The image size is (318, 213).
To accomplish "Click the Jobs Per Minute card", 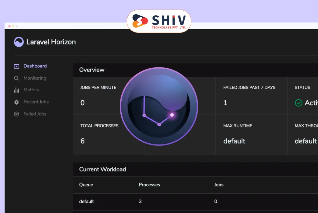I will tap(98, 96).
